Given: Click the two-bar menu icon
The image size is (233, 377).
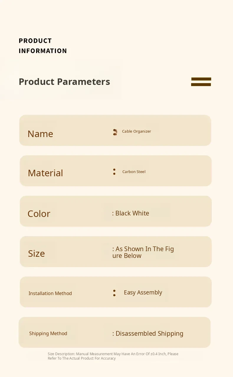Looking at the screenshot, I should coord(201,82).
